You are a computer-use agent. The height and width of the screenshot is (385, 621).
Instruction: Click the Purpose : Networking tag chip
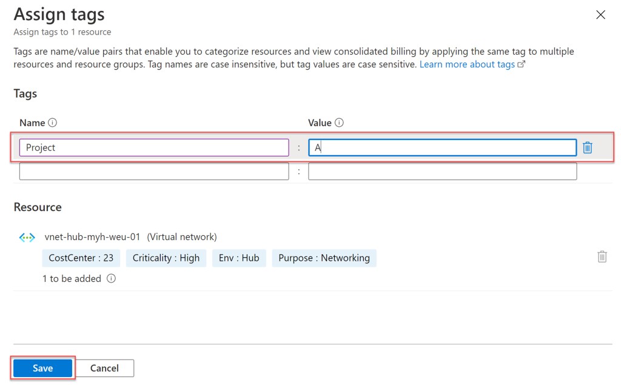point(324,258)
